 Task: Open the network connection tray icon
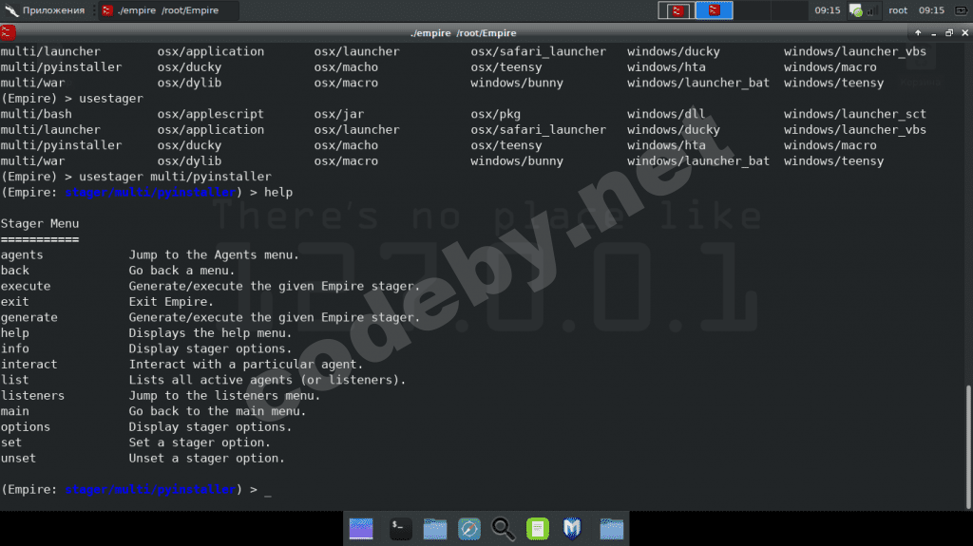[856, 10]
